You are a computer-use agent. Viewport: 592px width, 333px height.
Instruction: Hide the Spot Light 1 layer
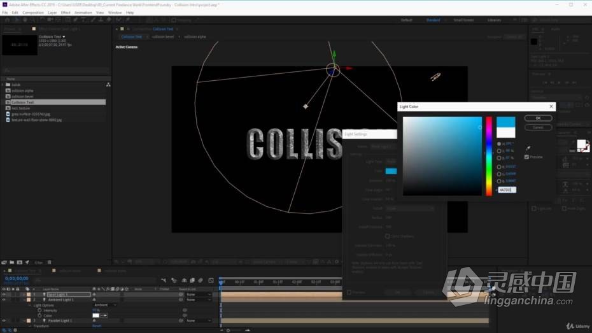coord(4,295)
